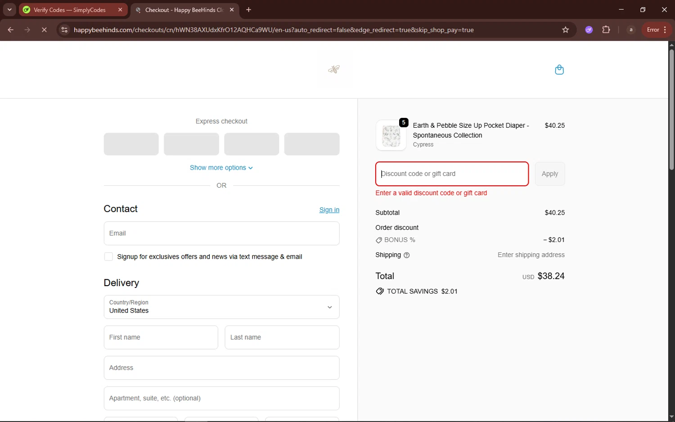Click the first express checkout button
Viewport: 675px width, 422px height.
[131, 144]
